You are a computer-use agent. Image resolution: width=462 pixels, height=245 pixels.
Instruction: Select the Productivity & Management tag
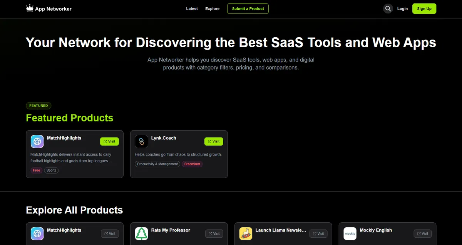click(x=158, y=164)
